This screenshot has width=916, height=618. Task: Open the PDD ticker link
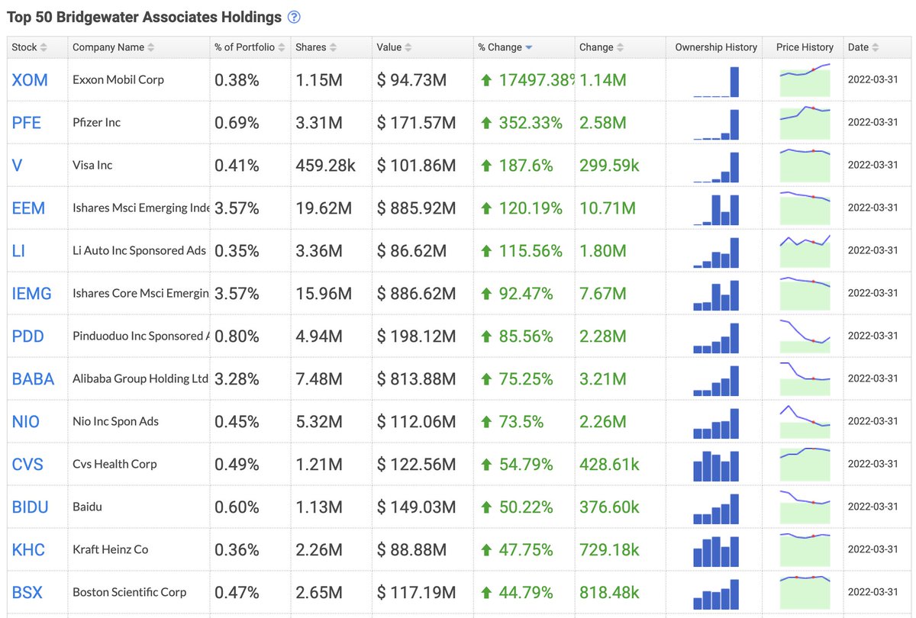point(27,336)
